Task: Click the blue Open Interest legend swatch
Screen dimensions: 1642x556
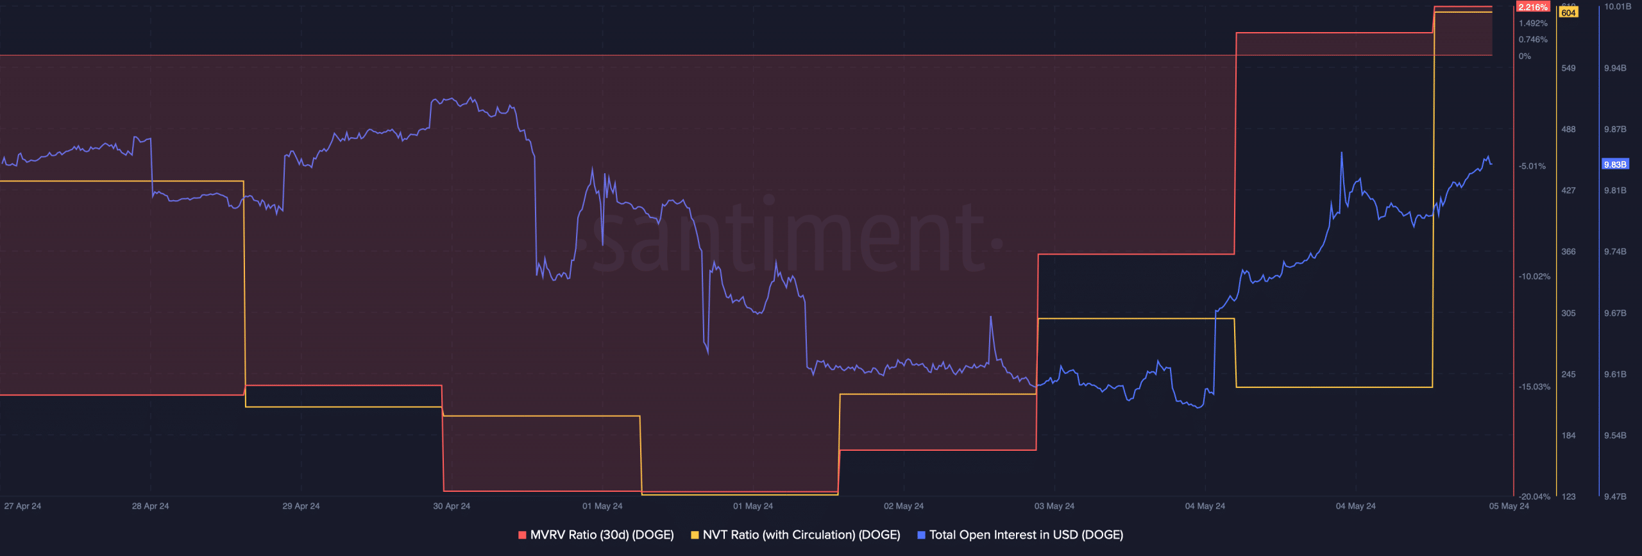Action: coord(922,535)
